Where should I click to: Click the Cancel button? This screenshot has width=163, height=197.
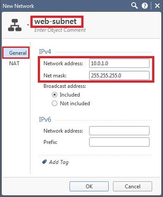tap(133, 187)
